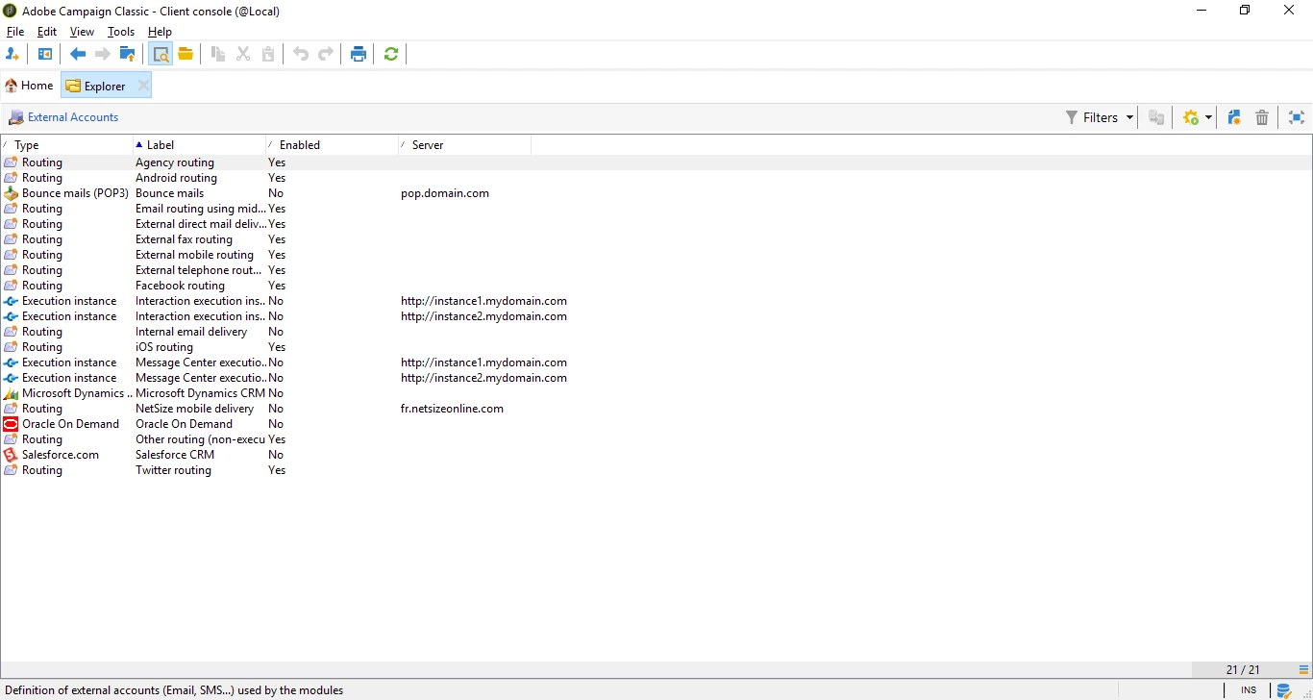Screen dimensions: 1313x700
Task: Click the grey forward arrow icon
Action: [x=102, y=54]
